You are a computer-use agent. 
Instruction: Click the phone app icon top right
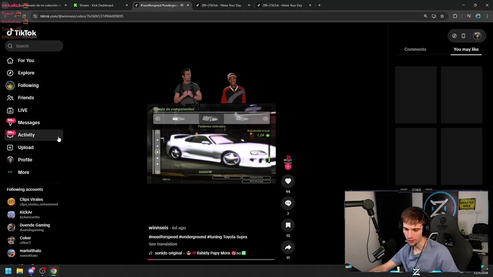(463, 36)
